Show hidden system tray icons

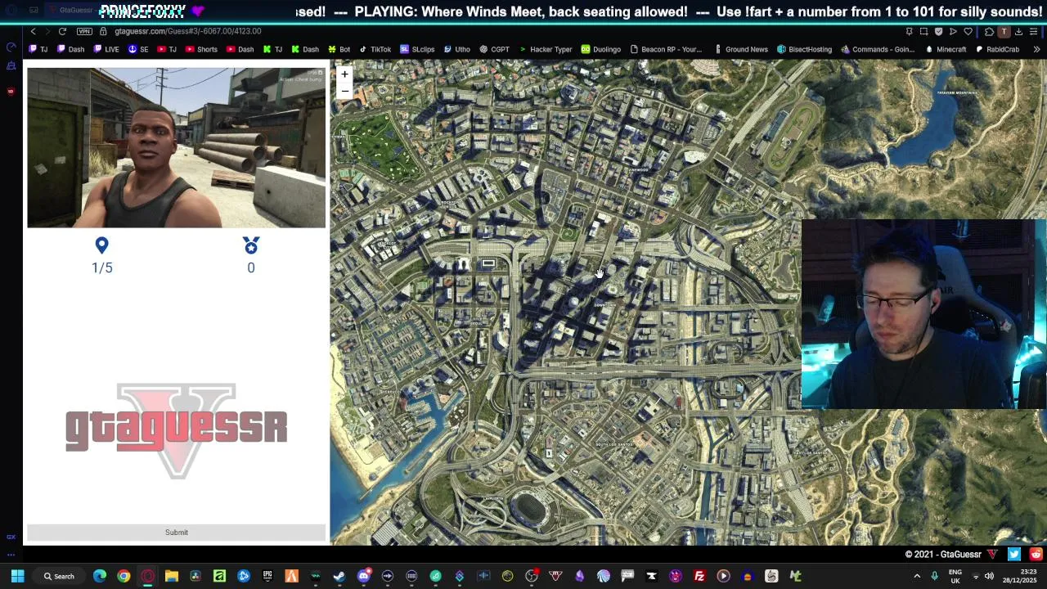tap(917, 576)
